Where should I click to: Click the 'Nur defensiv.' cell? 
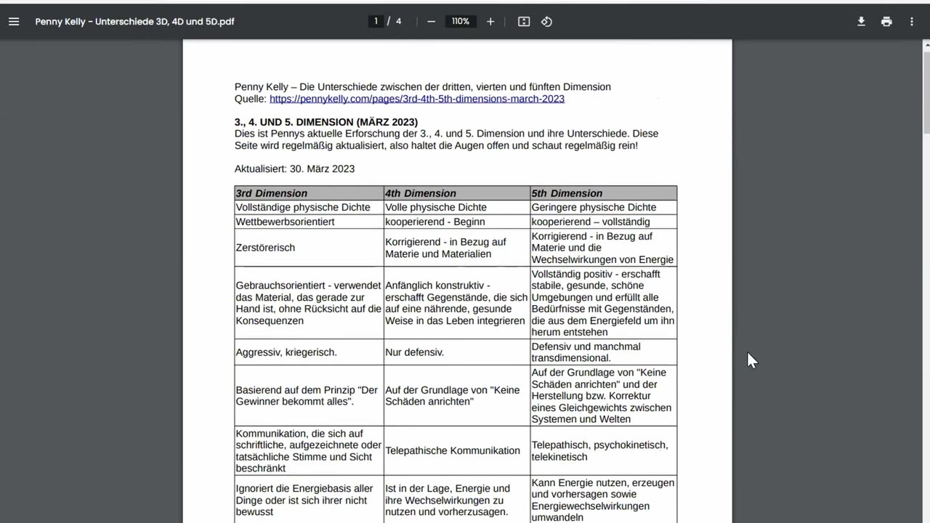(x=457, y=352)
